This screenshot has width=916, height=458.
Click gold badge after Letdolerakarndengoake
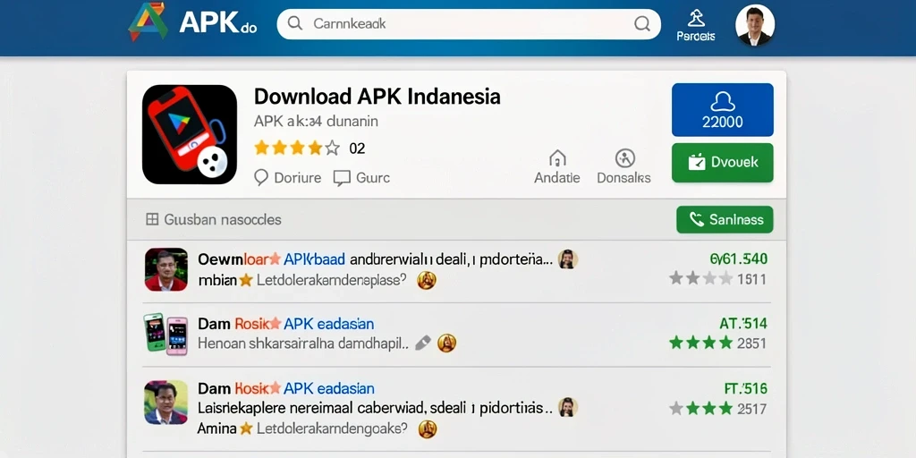tap(428, 429)
